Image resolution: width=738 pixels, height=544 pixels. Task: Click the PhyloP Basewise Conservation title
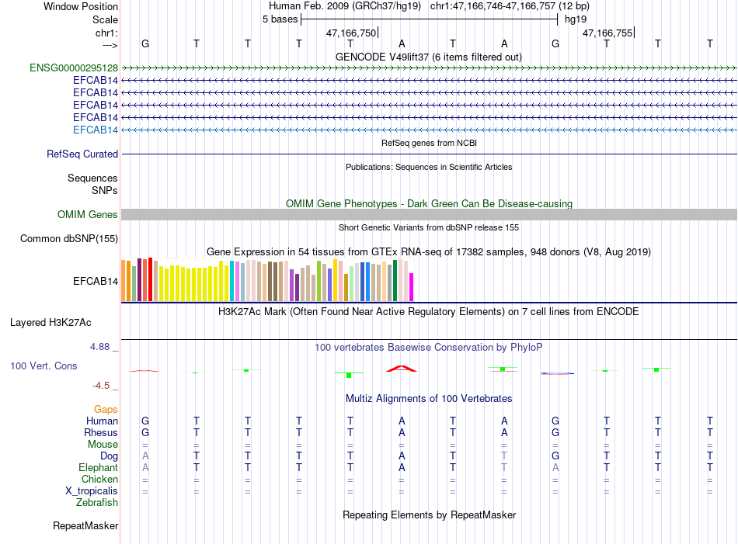pyautogui.click(x=429, y=347)
